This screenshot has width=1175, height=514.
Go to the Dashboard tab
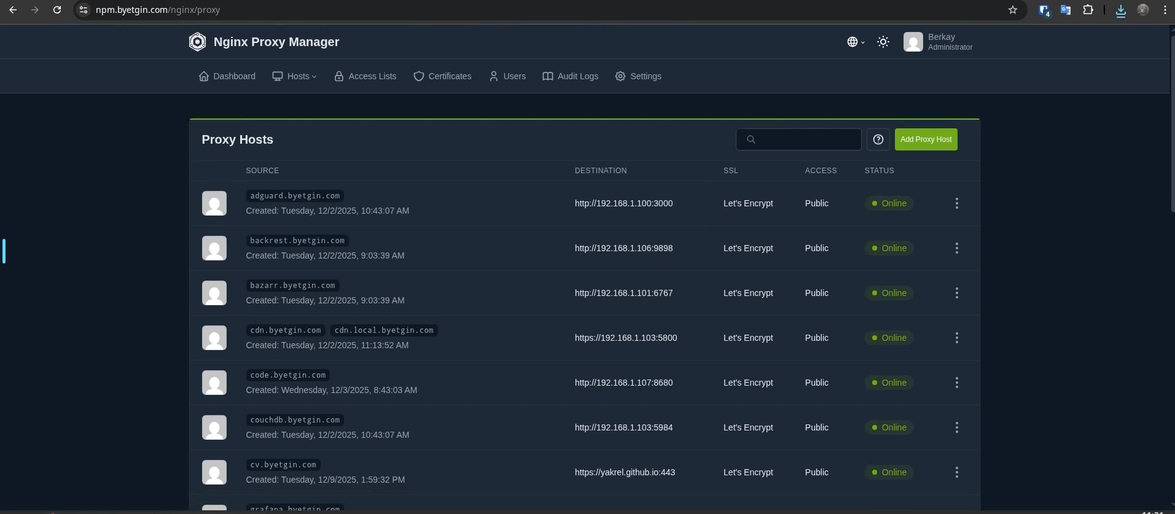[x=227, y=76]
